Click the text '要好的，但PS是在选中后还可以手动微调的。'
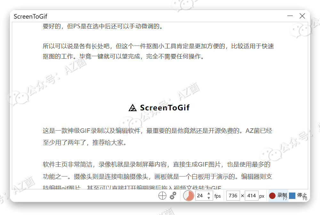The height and width of the screenshot is (215, 320). pos(103,26)
